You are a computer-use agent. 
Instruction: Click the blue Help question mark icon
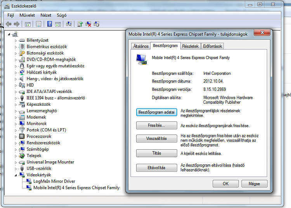point(50,24)
